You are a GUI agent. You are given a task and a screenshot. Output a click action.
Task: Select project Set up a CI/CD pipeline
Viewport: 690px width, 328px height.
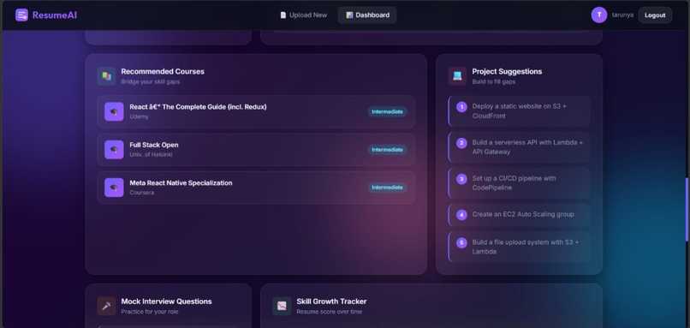[520, 183]
